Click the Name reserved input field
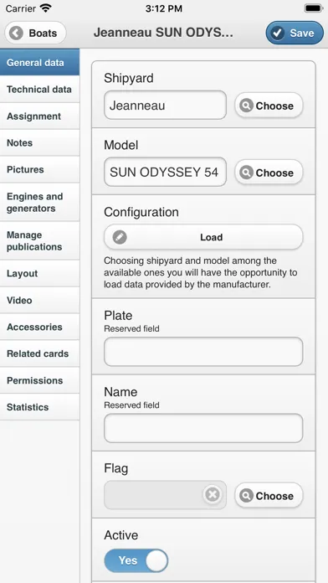The width and height of the screenshot is (328, 583). pyautogui.click(x=203, y=428)
